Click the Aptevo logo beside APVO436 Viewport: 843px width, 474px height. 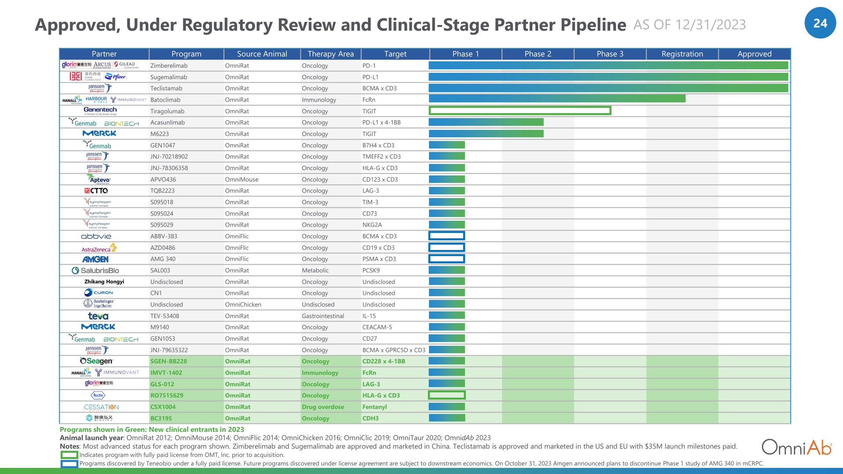pyautogui.click(x=99, y=179)
